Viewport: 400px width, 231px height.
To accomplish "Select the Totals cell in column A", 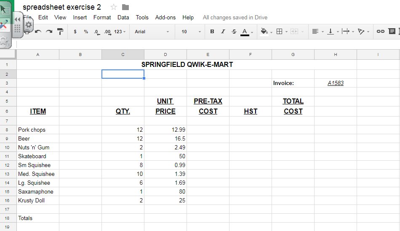I will (25, 218).
